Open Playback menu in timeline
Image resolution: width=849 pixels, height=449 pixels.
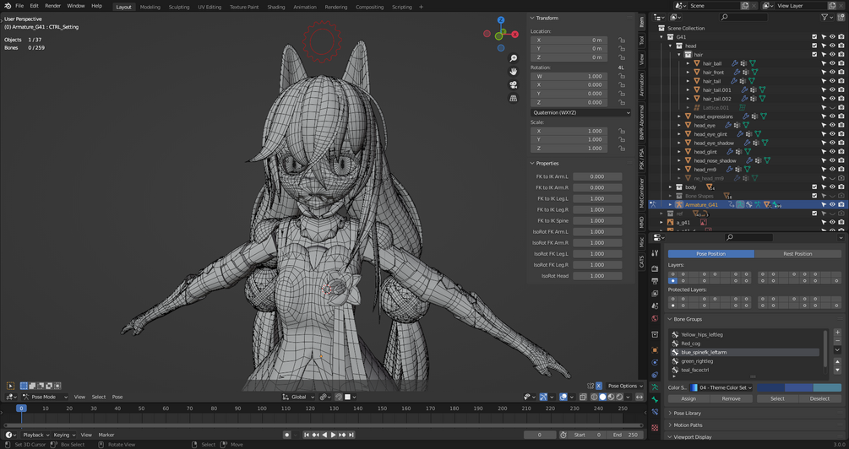[36, 435]
